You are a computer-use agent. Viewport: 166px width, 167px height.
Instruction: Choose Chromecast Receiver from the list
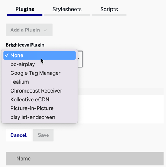(39, 91)
